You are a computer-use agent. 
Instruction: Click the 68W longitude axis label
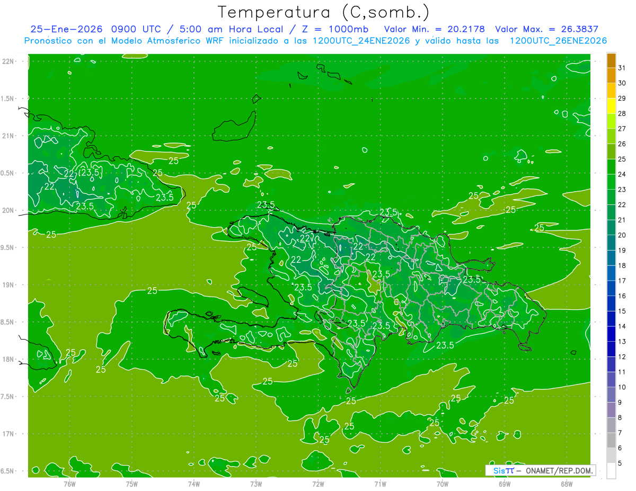(567, 484)
